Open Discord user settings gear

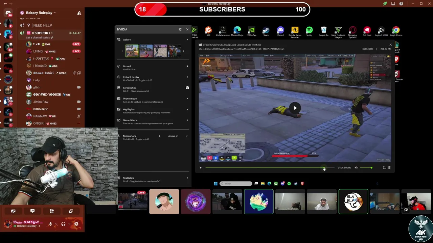pos(76,224)
